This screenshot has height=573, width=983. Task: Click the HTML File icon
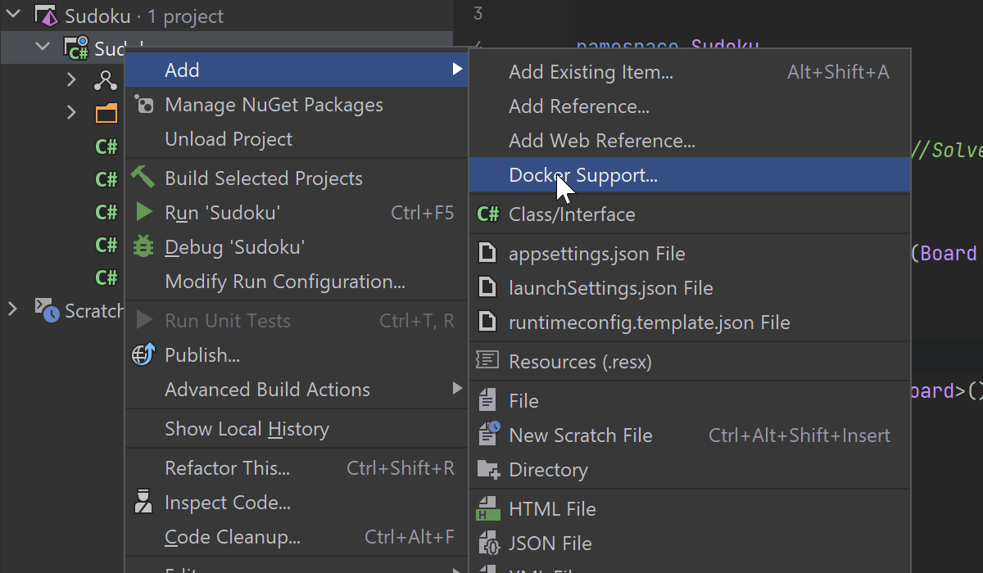click(488, 508)
